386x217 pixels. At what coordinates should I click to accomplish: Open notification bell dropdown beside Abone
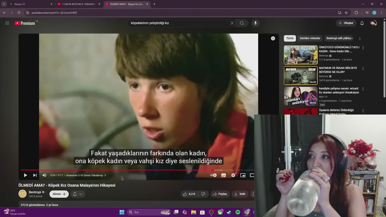tap(77, 194)
